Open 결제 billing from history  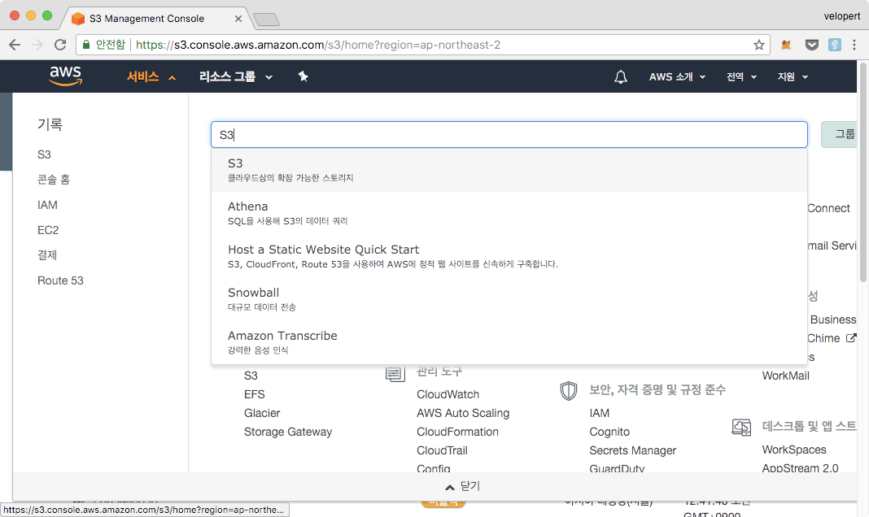tap(47, 255)
